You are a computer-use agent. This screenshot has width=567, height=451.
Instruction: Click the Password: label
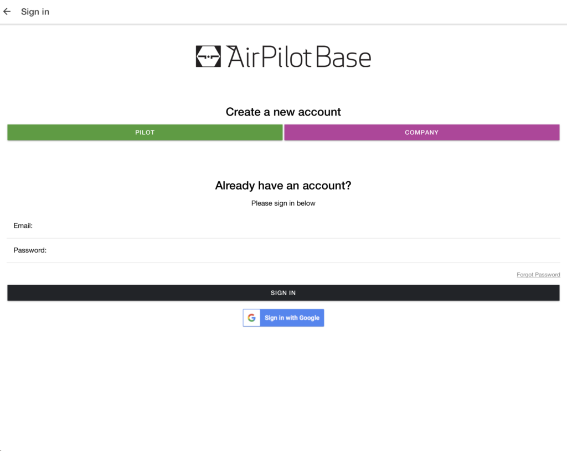[x=30, y=250]
